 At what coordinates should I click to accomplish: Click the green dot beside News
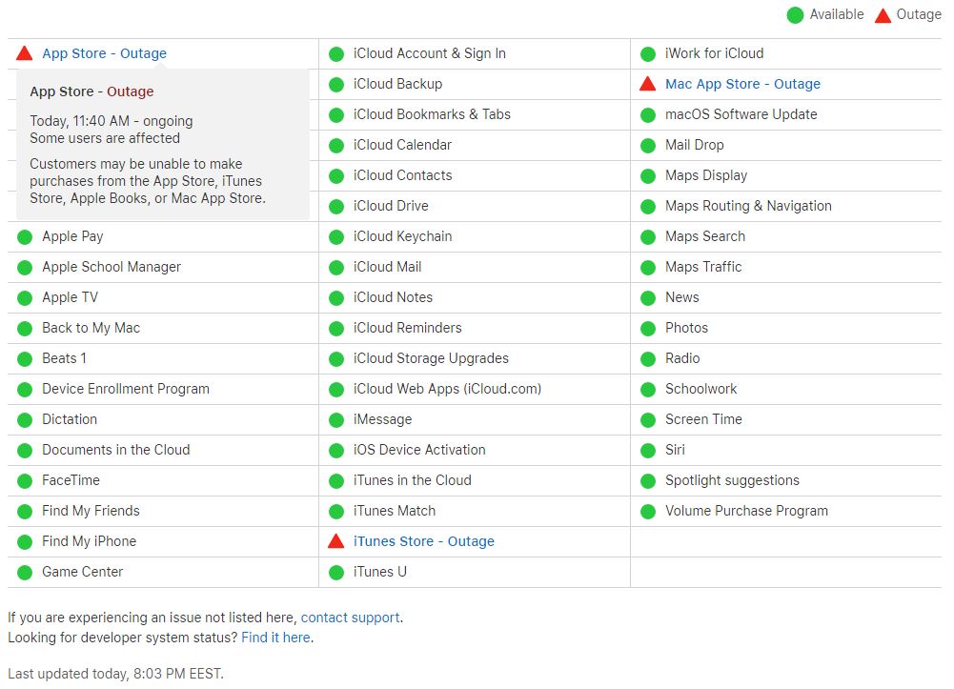(x=648, y=298)
